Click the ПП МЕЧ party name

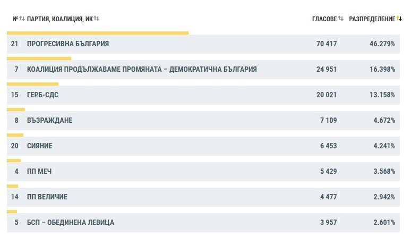click(39, 171)
